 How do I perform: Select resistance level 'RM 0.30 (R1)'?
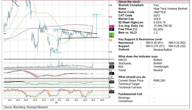(155, 43)
